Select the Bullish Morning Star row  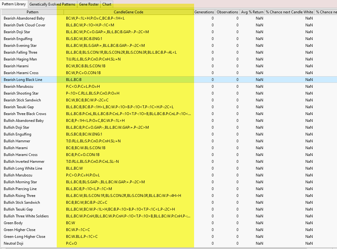point(20,182)
